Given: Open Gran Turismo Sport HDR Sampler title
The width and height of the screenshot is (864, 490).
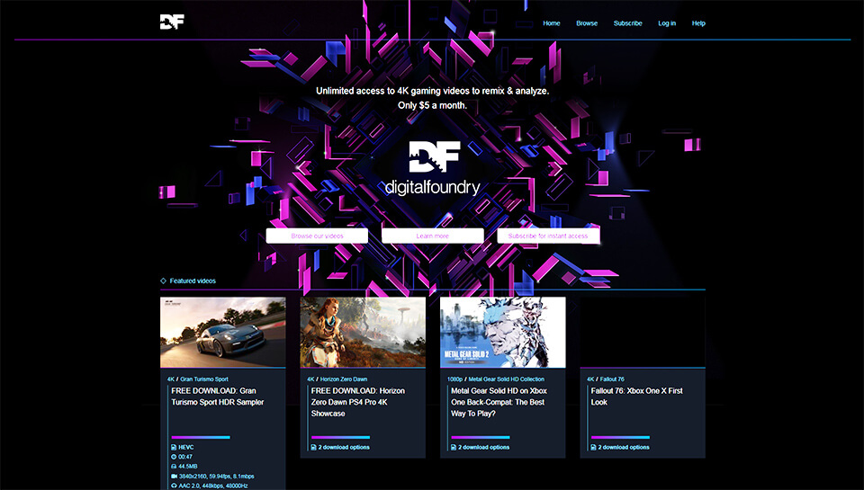Looking at the screenshot, I should point(218,396).
